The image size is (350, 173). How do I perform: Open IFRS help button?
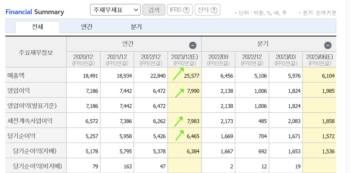tap(180, 10)
